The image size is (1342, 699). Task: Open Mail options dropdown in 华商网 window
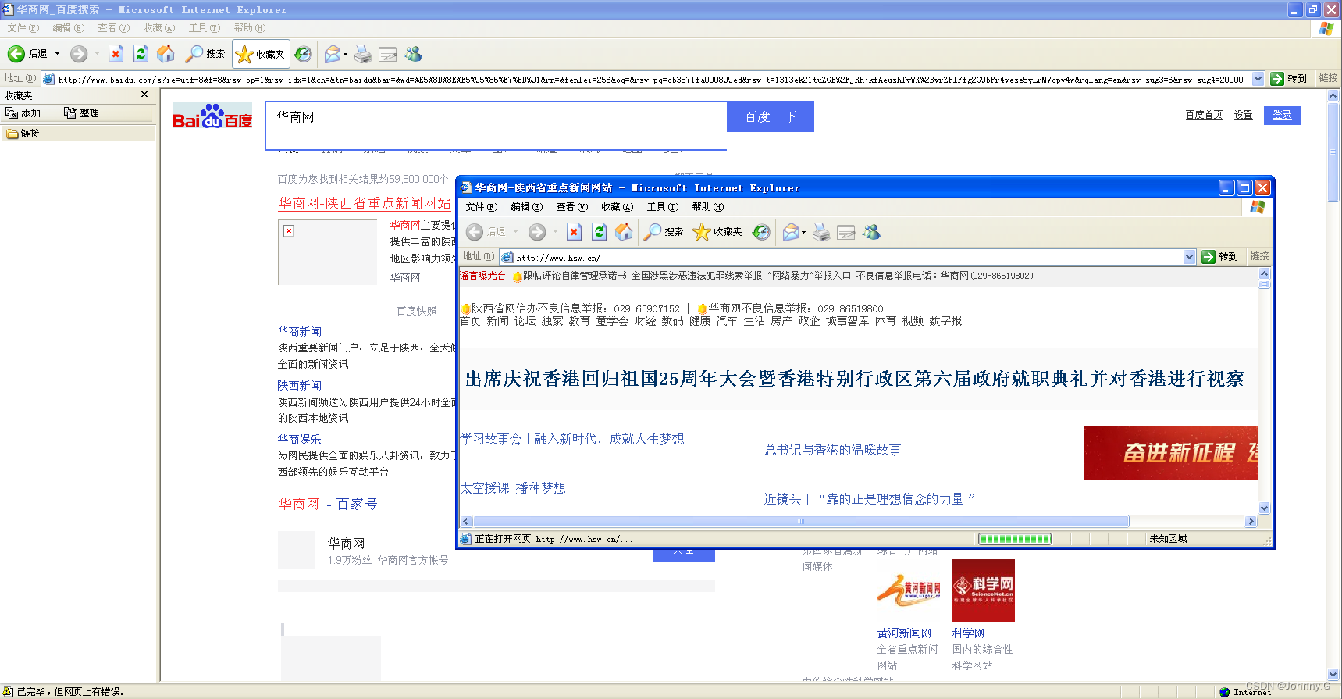tap(803, 233)
